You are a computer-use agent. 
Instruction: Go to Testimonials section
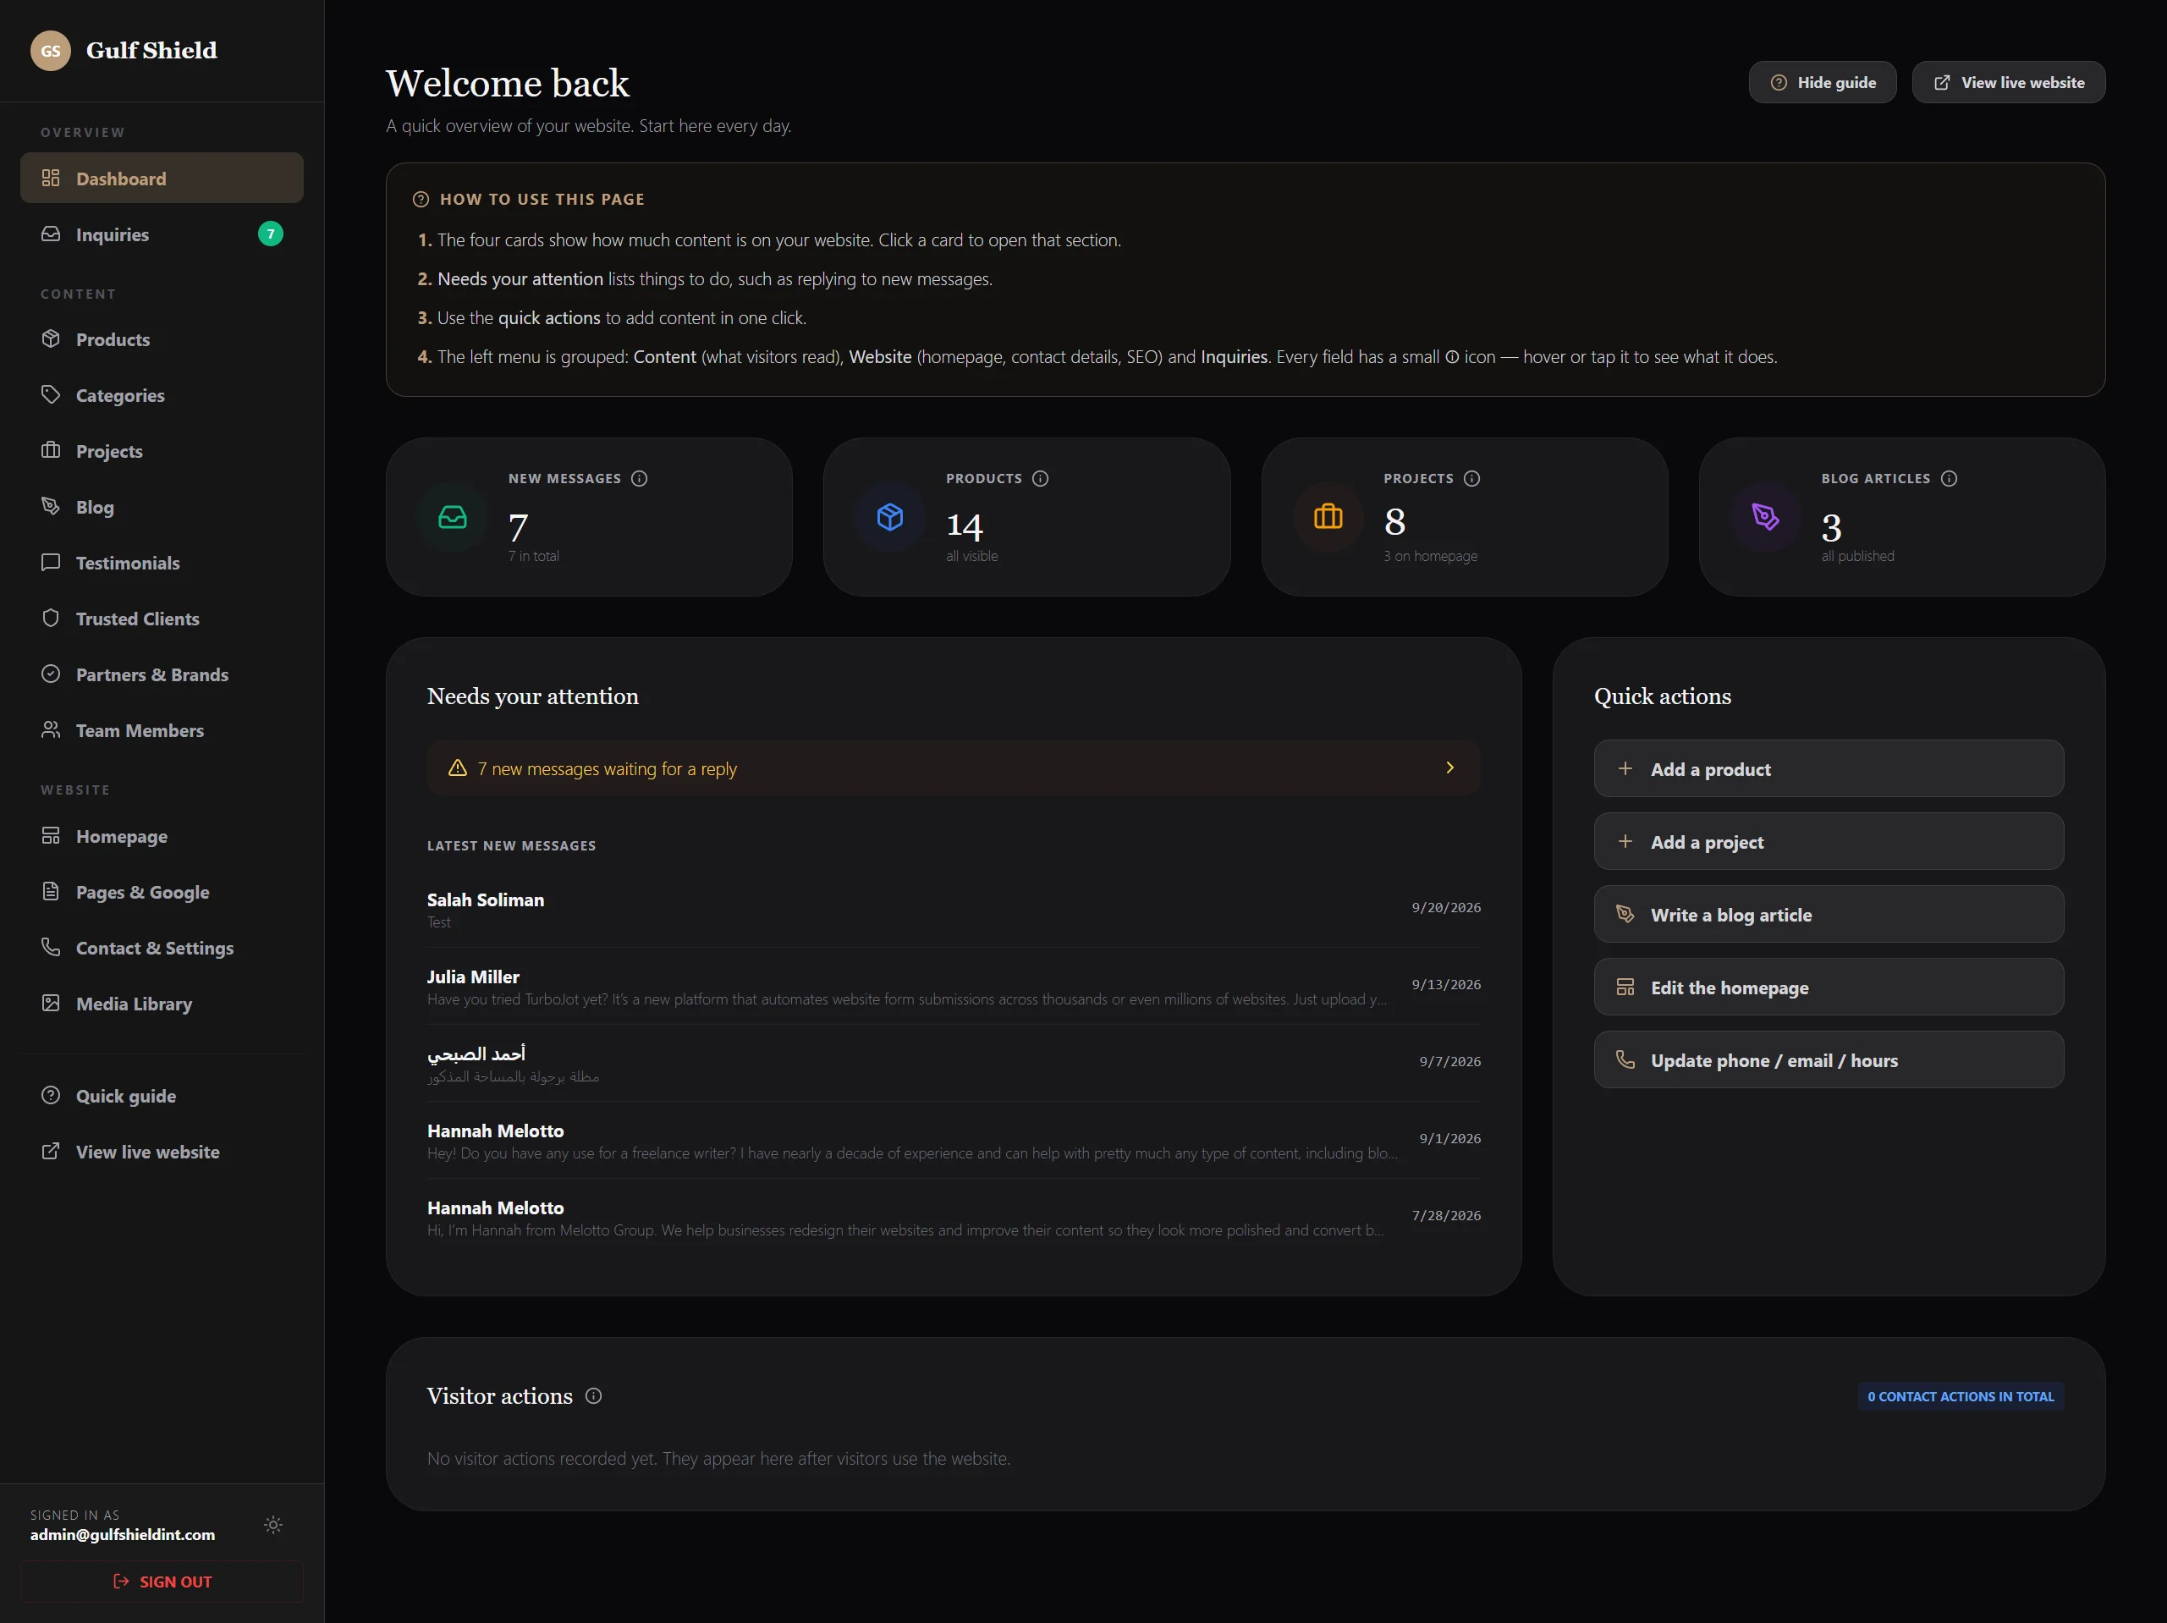pos(162,562)
